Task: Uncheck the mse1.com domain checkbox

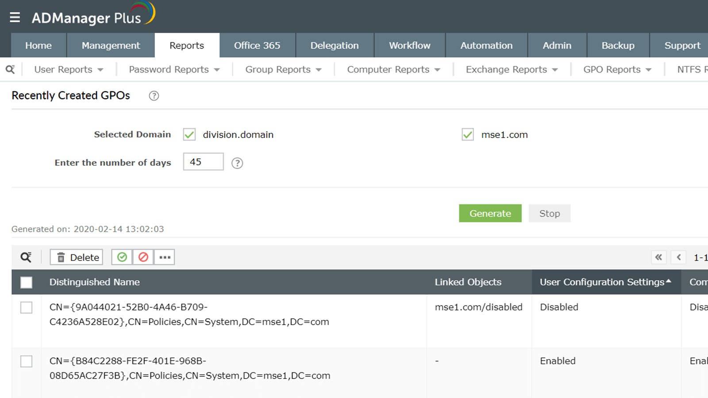Action: (x=468, y=134)
